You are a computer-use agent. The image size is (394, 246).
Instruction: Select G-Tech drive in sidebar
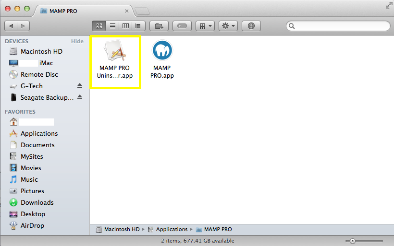(x=32, y=86)
